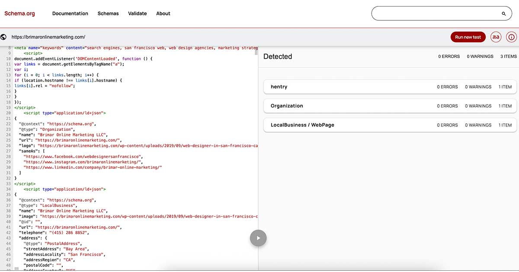Open the info icon button

click(x=511, y=37)
